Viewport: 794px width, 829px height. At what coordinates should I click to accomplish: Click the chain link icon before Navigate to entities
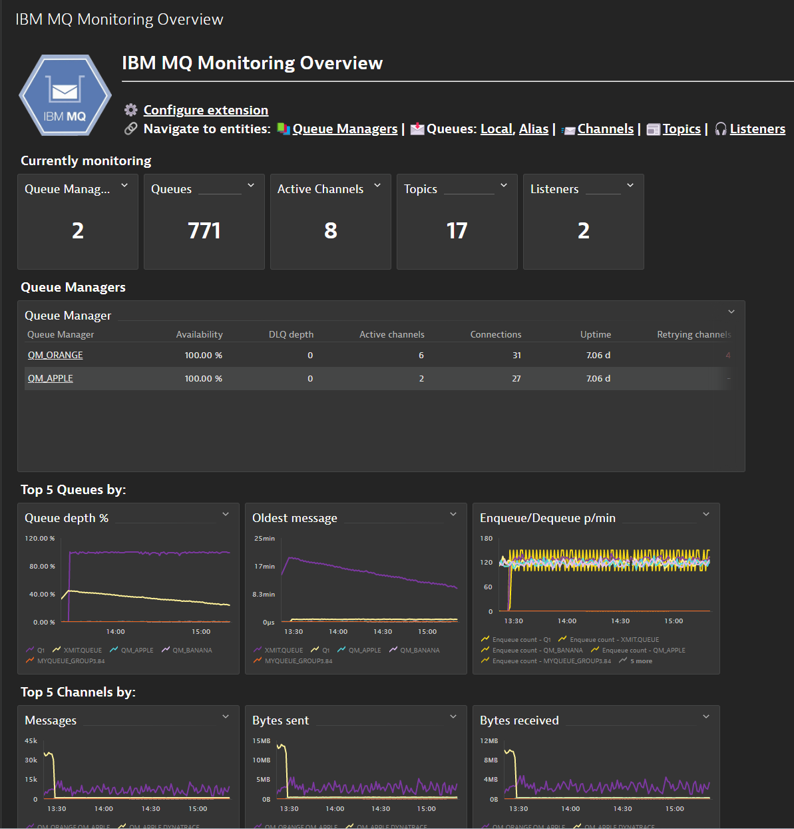[131, 129]
